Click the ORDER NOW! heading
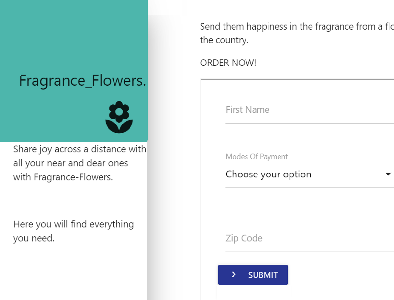This screenshot has height=300, width=394. click(x=228, y=63)
